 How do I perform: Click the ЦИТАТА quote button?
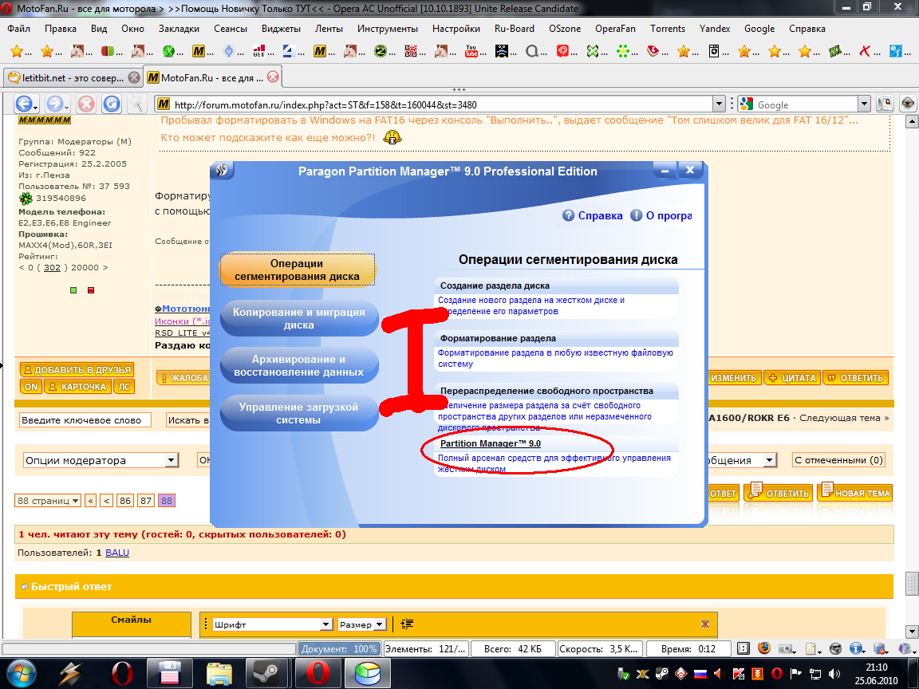(x=792, y=378)
